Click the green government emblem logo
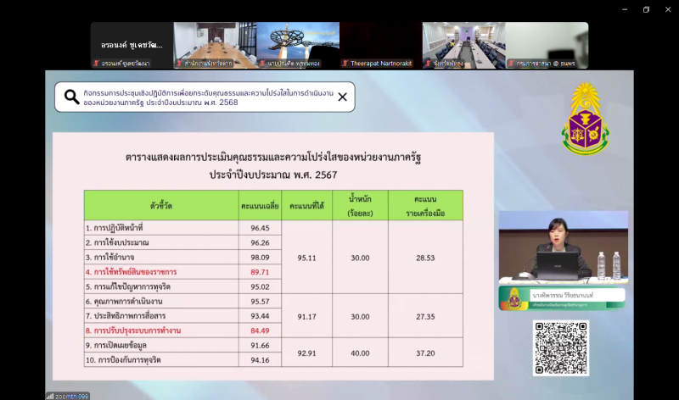679x400 pixels. pyautogui.click(x=585, y=119)
